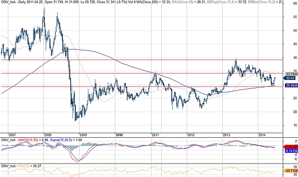Select the BBTop(Close,15,2) = 33.72 legend label

click(226, 2)
